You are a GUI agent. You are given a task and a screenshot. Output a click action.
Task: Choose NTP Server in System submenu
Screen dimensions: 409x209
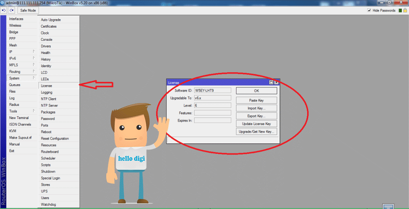(58, 105)
